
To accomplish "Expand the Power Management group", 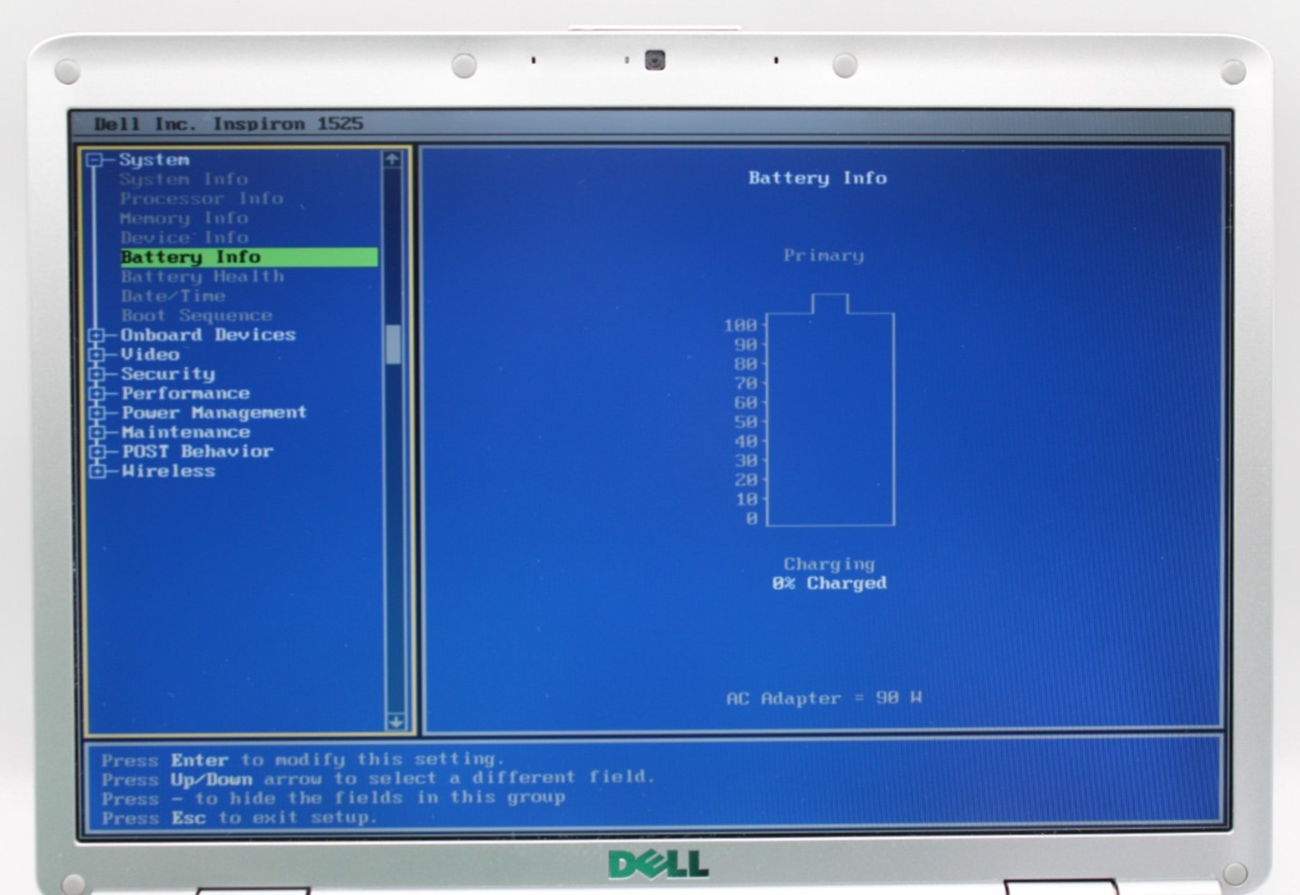I will pos(97,413).
